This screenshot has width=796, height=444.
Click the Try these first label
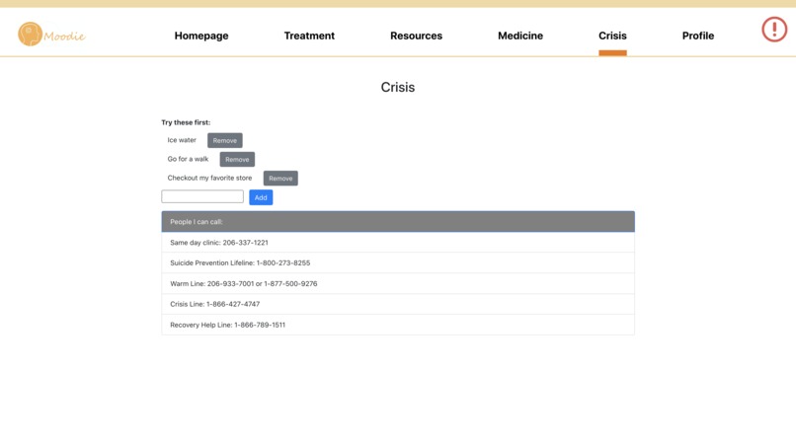pyautogui.click(x=186, y=122)
